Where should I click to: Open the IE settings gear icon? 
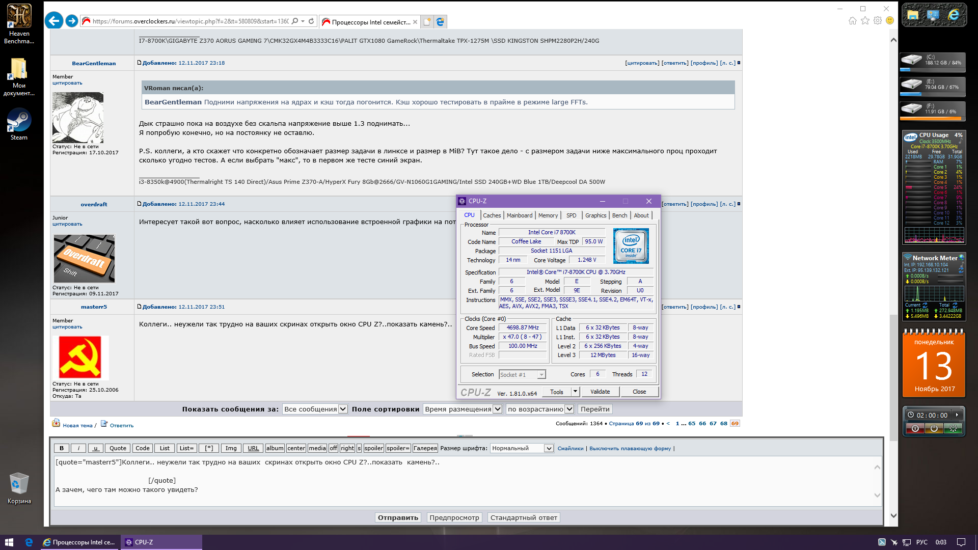pyautogui.click(x=877, y=20)
